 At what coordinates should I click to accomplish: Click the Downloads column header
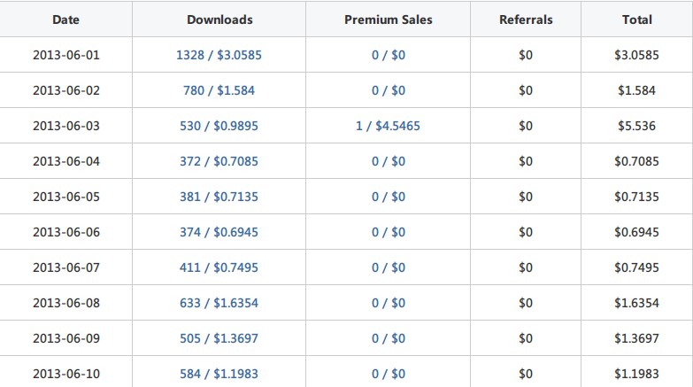point(219,19)
